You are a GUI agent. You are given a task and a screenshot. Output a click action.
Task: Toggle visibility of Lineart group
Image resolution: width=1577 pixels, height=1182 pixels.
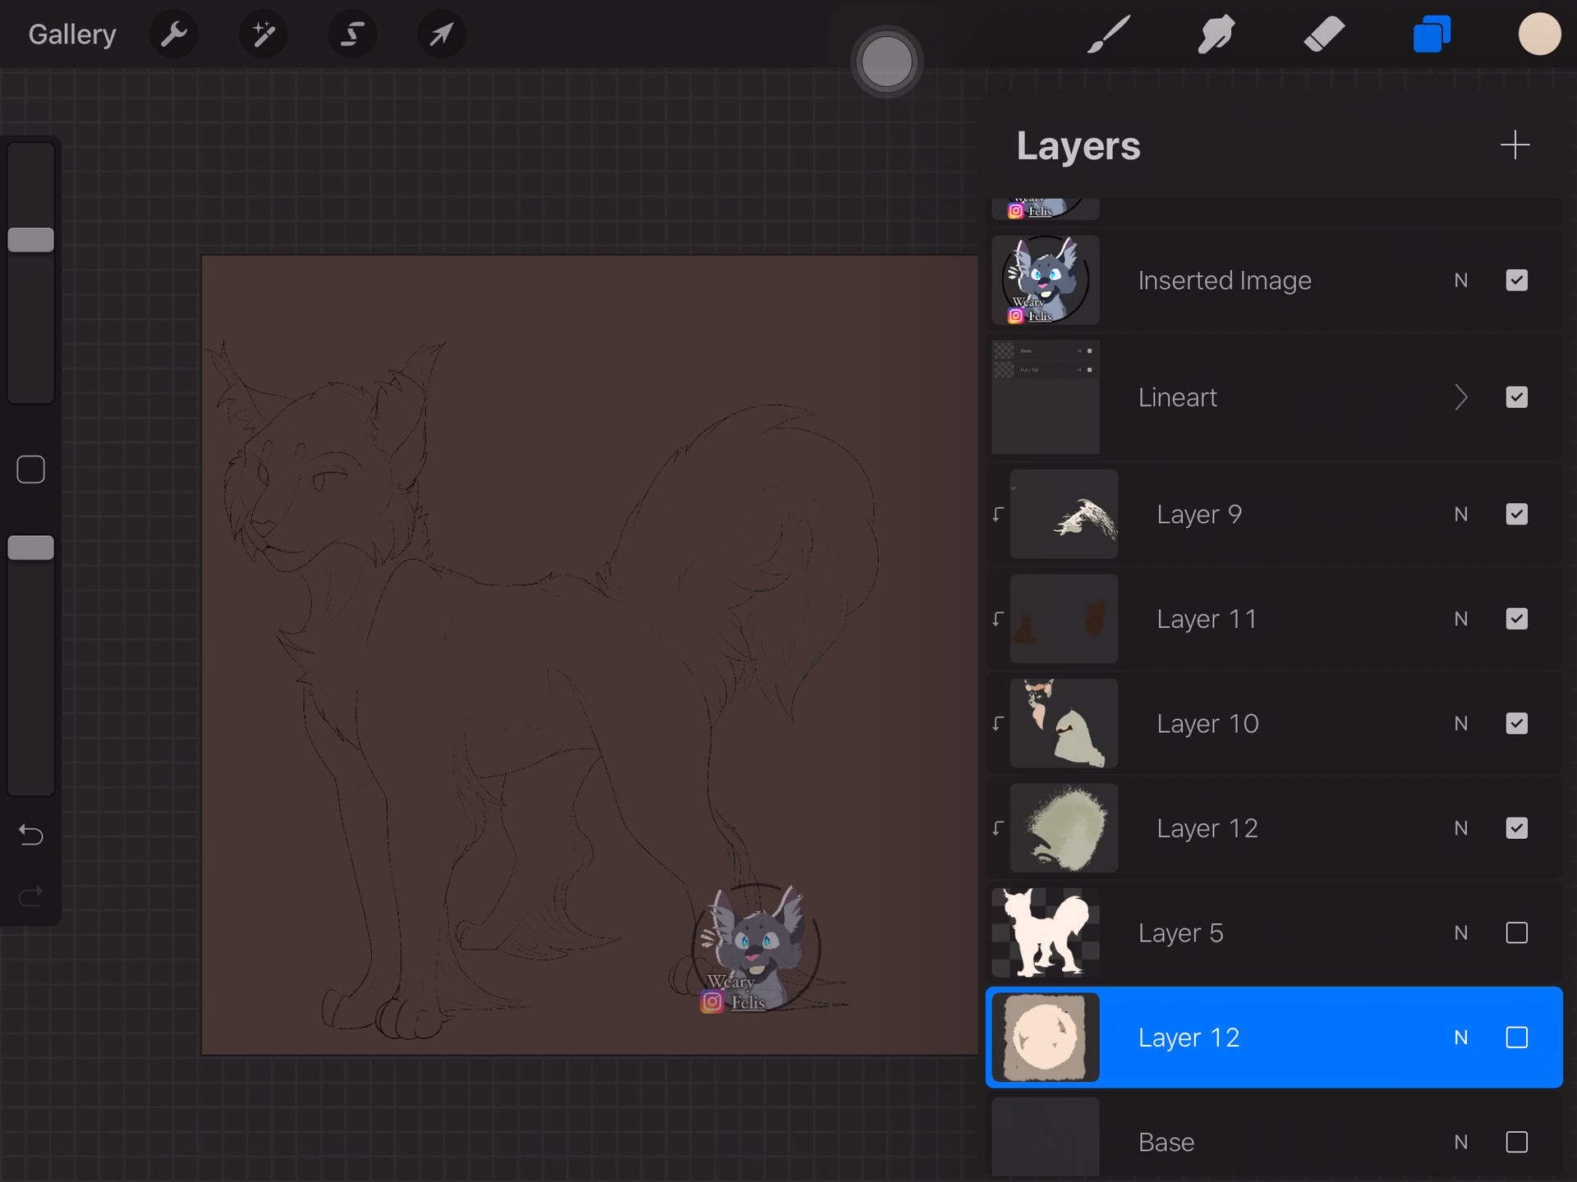click(x=1516, y=397)
